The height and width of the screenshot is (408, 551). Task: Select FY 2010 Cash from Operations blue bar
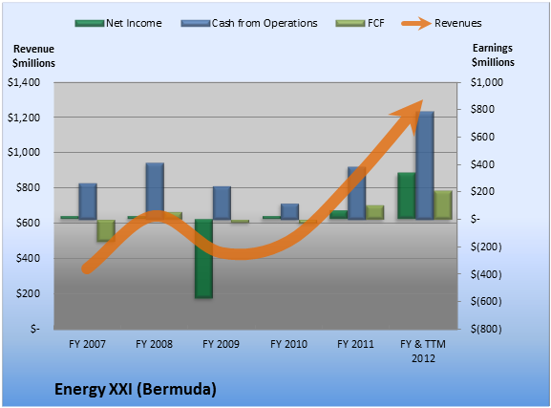[x=289, y=212]
